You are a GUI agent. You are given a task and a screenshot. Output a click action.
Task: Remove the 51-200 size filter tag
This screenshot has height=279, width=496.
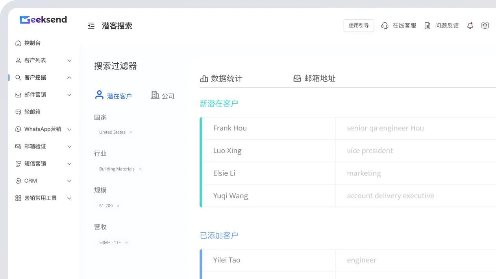tap(118, 206)
